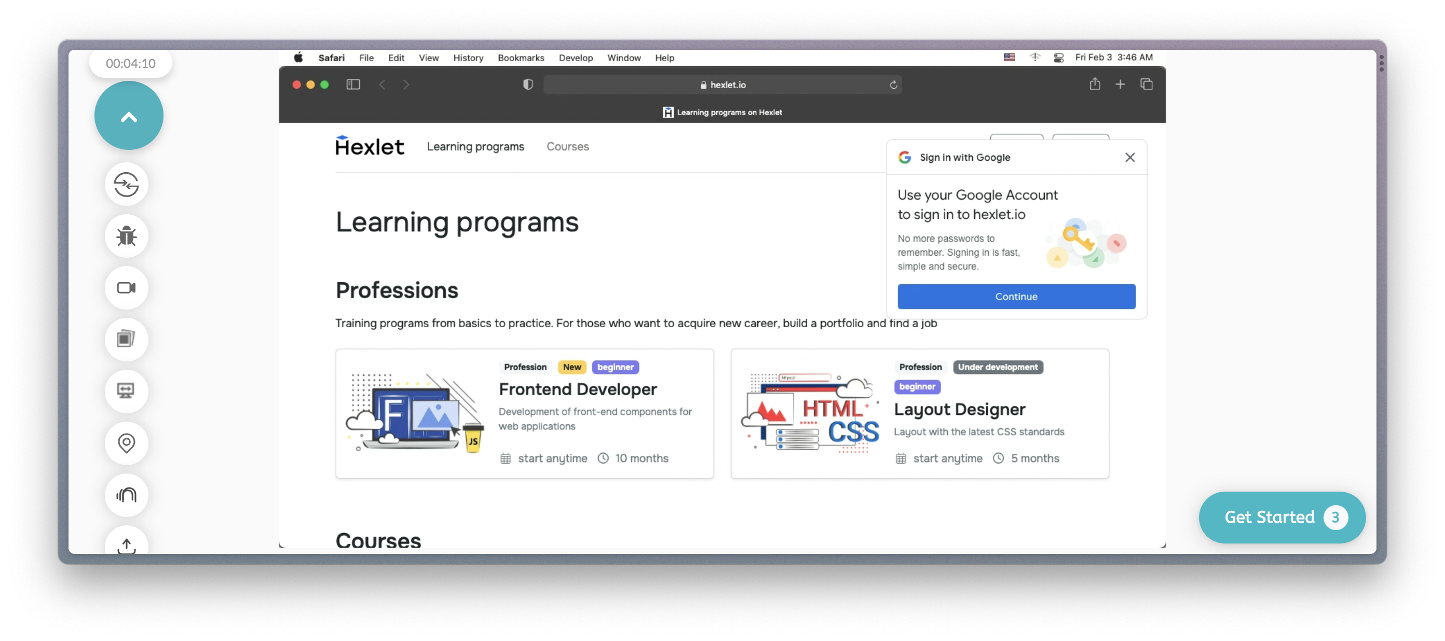Click the privacy shield icon in Safari
Viewport: 1445px width, 641px height.
(x=527, y=84)
